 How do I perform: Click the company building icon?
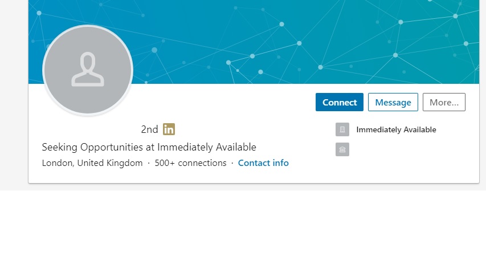pos(342,130)
